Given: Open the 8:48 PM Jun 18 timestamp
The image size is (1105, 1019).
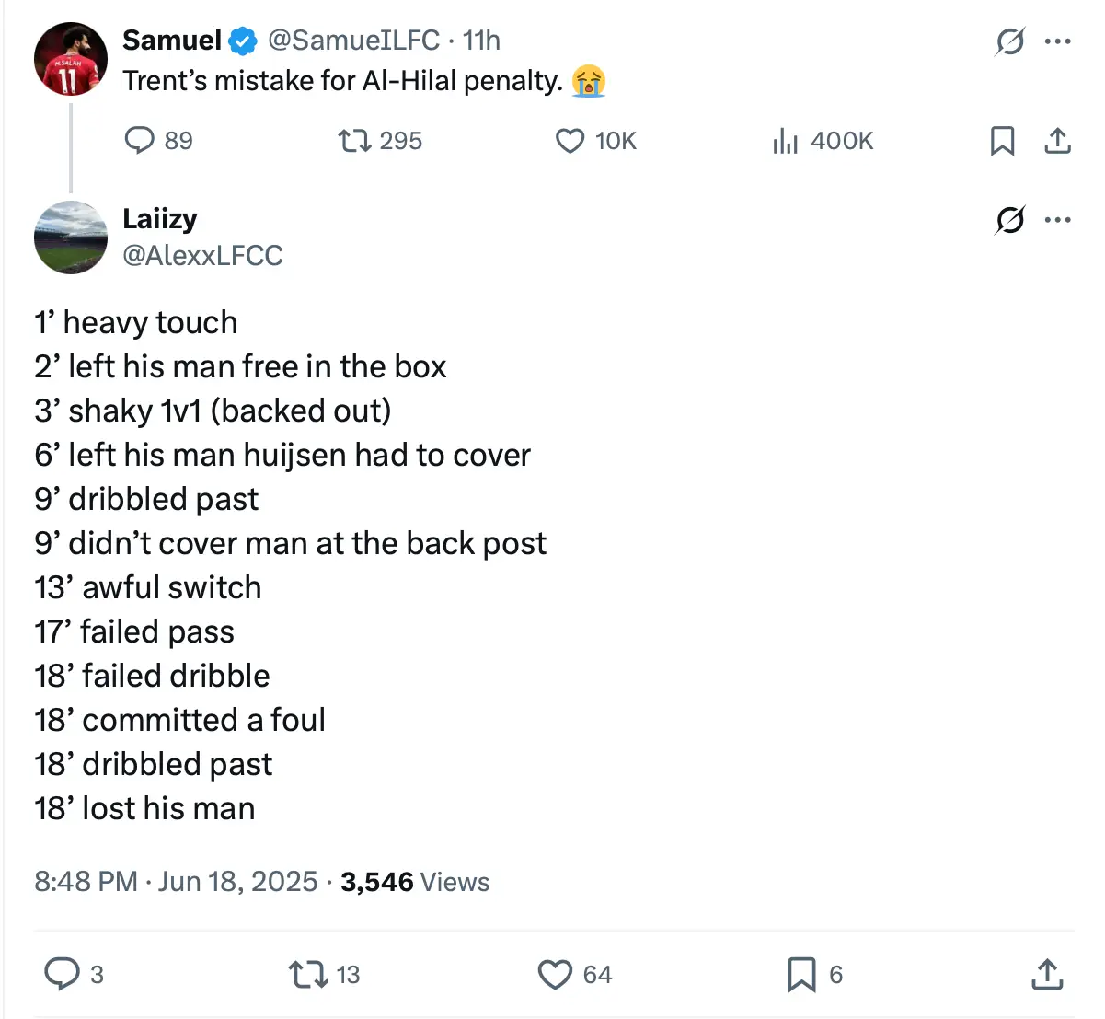Looking at the screenshot, I should [x=176, y=882].
